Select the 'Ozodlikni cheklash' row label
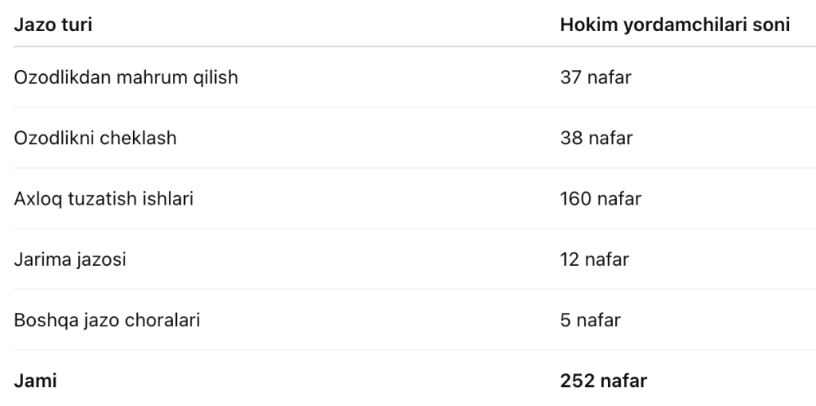Screen dimensions: 816x406 coord(96,138)
